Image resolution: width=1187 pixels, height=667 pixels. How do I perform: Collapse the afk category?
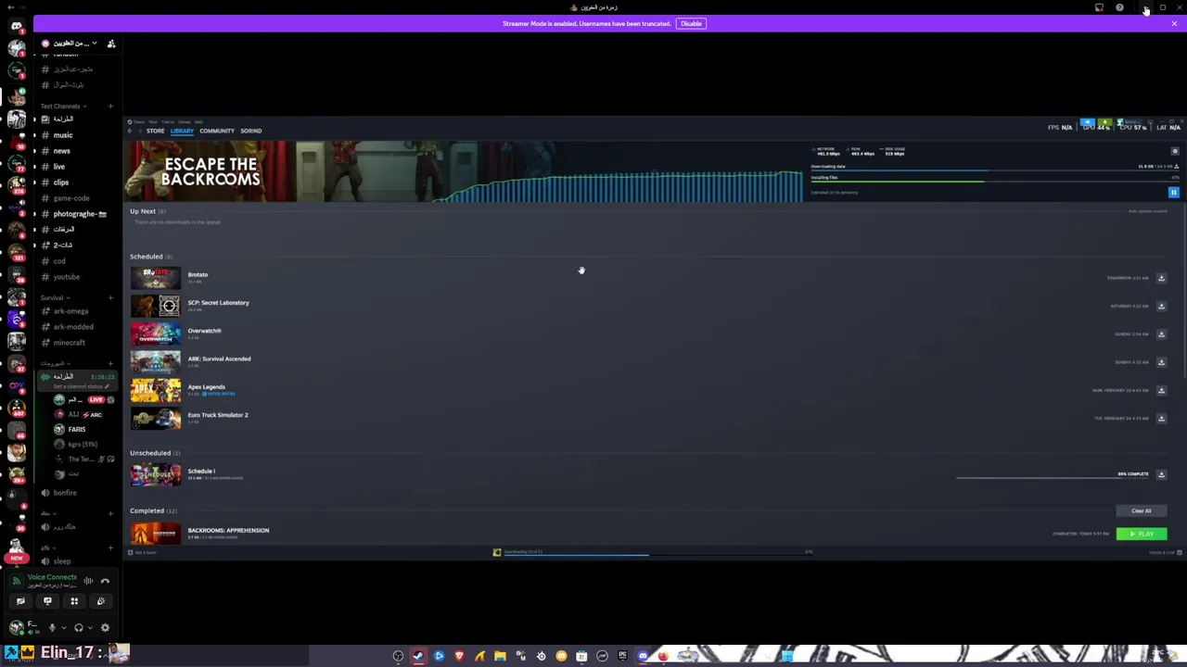pos(46,547)
